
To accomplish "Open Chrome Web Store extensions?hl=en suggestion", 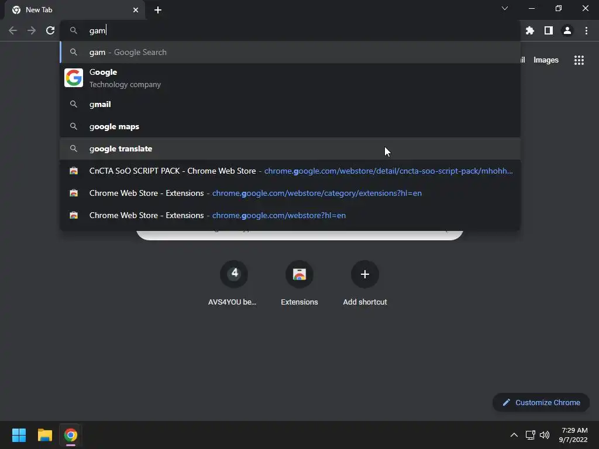I will [290, 193].
